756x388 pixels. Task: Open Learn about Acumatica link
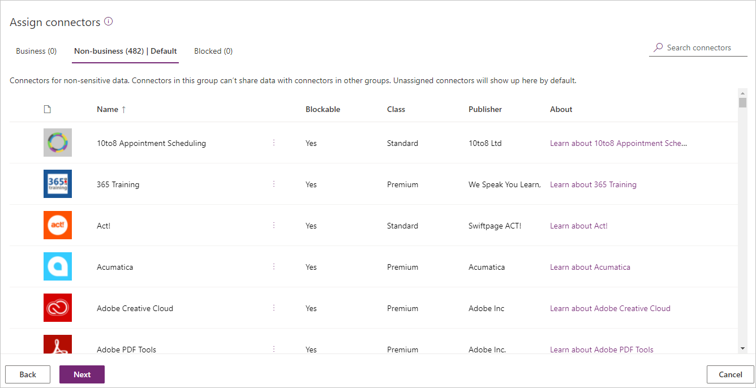pos(590,267)
